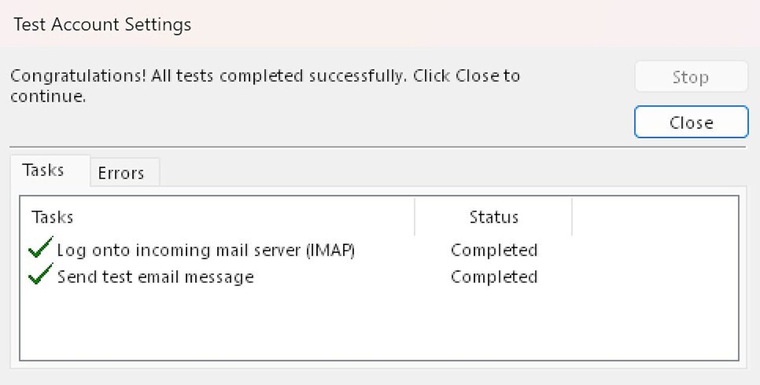Select the Log onto incoming mail server row
This screenshot has height=385, width=760.
206,250
